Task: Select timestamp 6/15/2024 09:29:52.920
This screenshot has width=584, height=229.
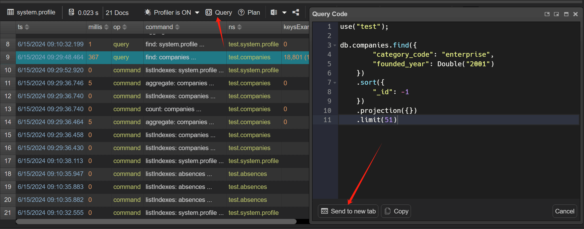Action: 51,70
